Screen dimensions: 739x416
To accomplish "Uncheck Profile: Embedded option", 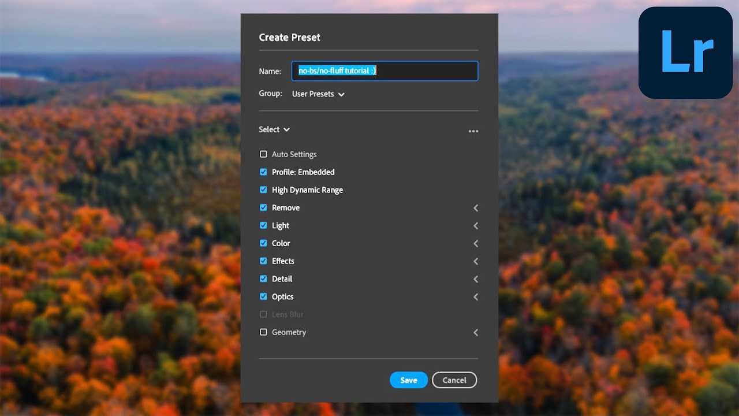I will click(263, 172).
